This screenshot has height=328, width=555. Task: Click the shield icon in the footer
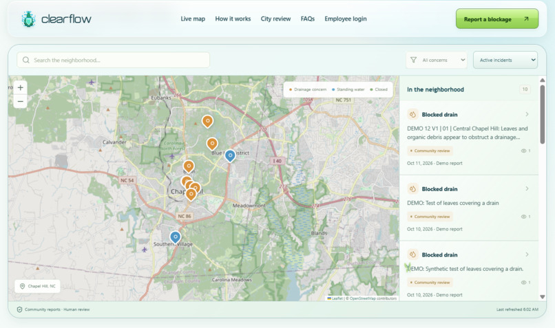[x=19, y=309]
